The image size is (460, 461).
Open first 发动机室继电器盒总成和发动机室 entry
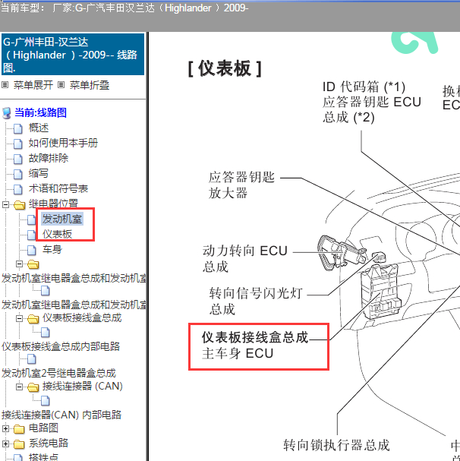[x=74, y=278]
